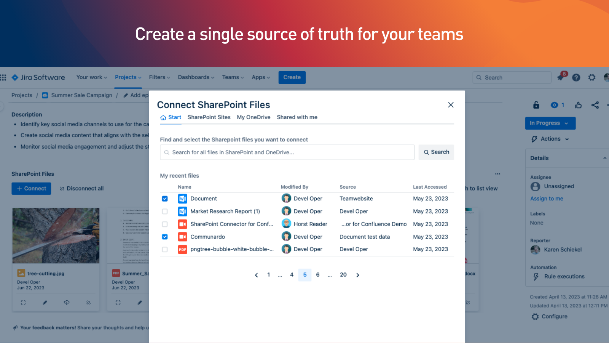The image size is (609, 343).
Task: Open the Projects dropdown menu
Action: [x=128, y=77]
